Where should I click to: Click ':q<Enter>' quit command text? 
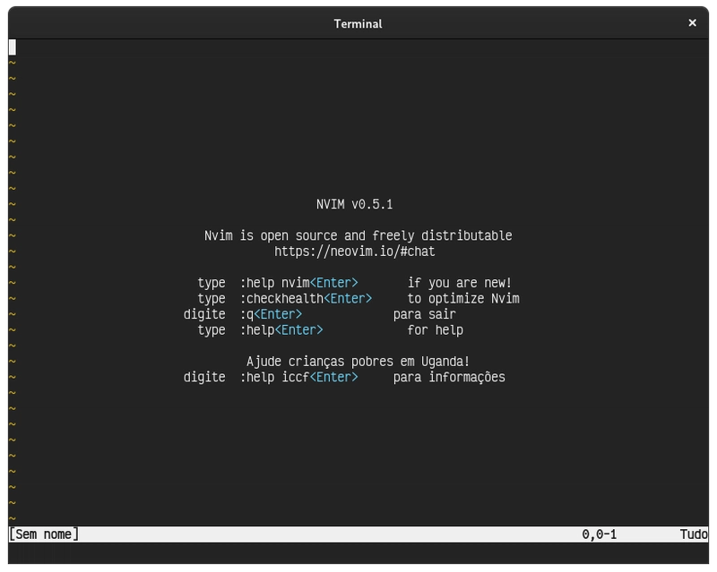pyautogui.click(x=271, y=314)
